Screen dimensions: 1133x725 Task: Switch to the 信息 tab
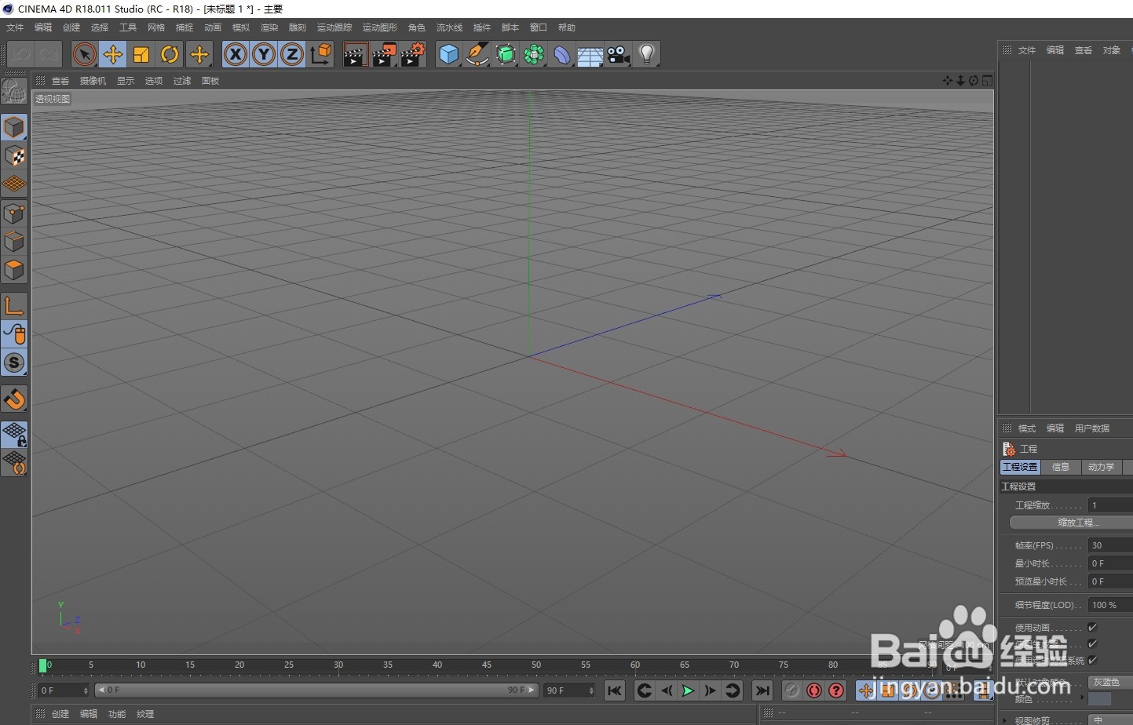tap(1061, 467)
